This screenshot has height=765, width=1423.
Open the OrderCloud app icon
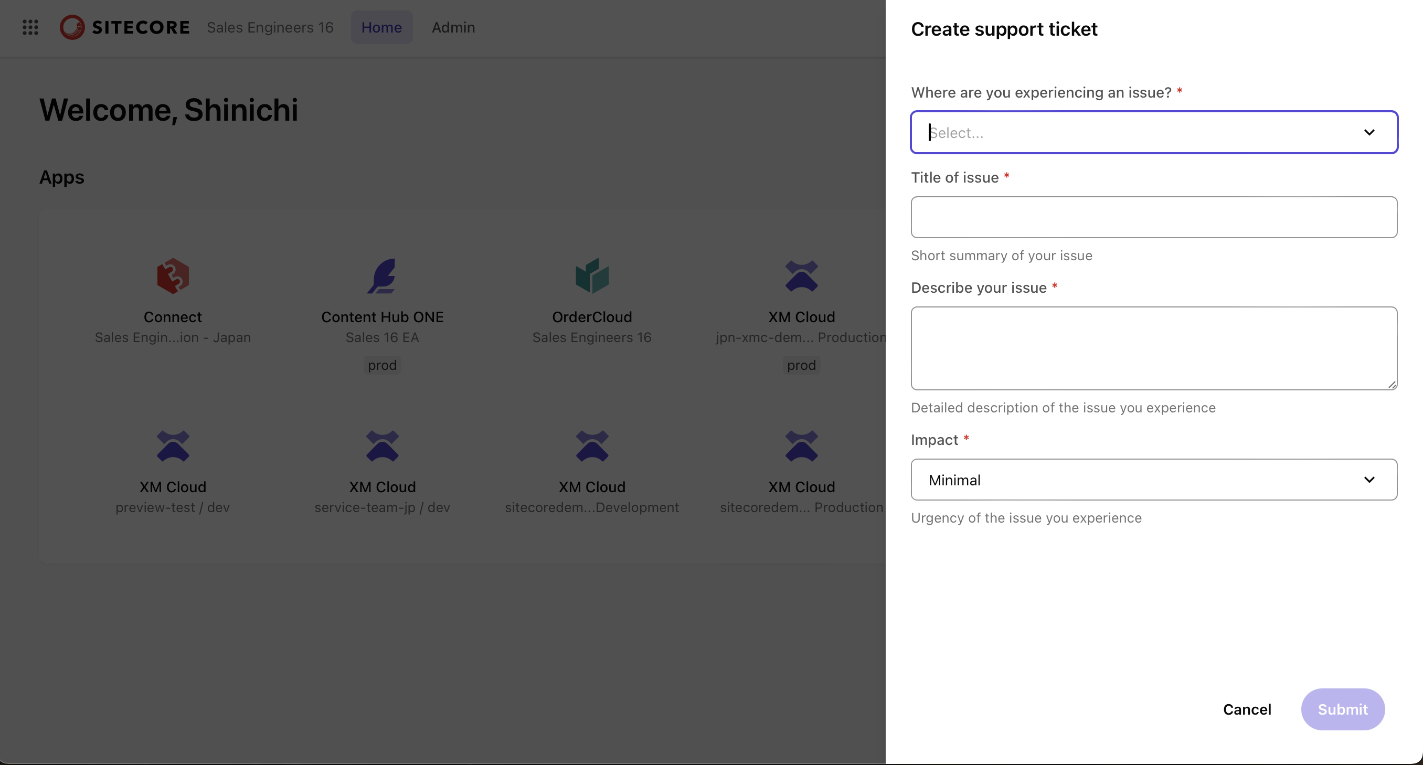click(x=592, y=275)
